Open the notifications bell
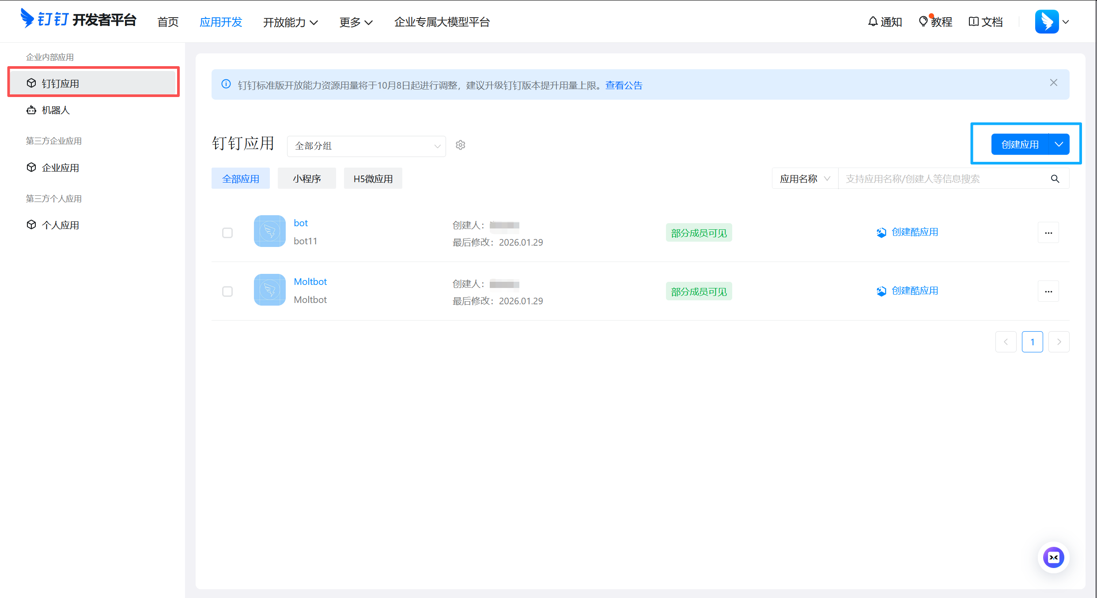The width and height of the screenshot is (1097, 598). click(x=873, y=22)
